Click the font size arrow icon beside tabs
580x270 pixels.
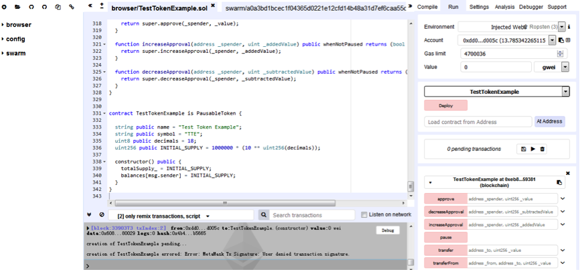point(102,5)
